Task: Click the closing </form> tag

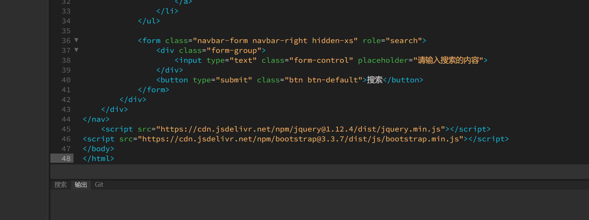Action: (x=153, y=90)
